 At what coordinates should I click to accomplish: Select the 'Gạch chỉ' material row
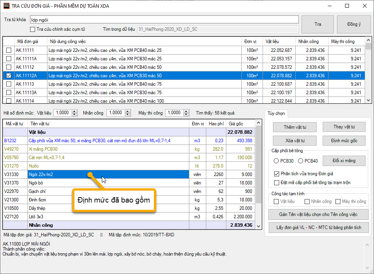(x=129, y=191)
